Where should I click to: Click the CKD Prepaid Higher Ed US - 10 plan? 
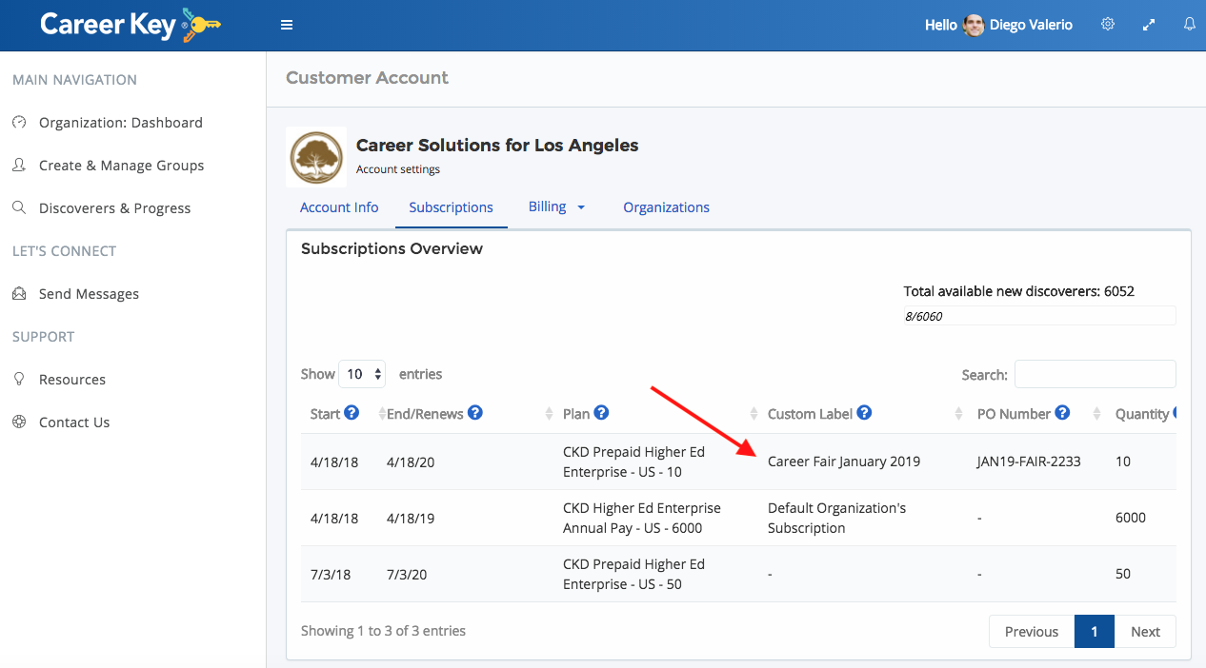coord(634,462)
